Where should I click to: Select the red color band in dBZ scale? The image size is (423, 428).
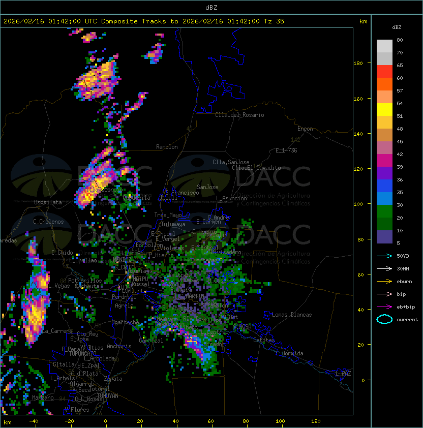click(384, 72)
